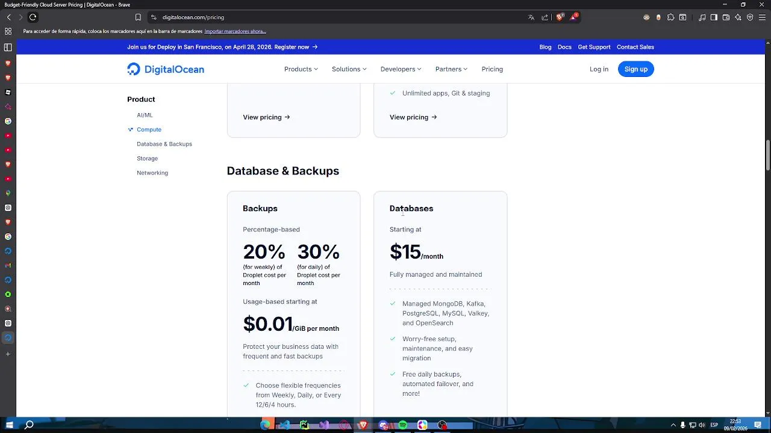Open the Get Support link
The image size is (771, 433).
pos(594,47)
